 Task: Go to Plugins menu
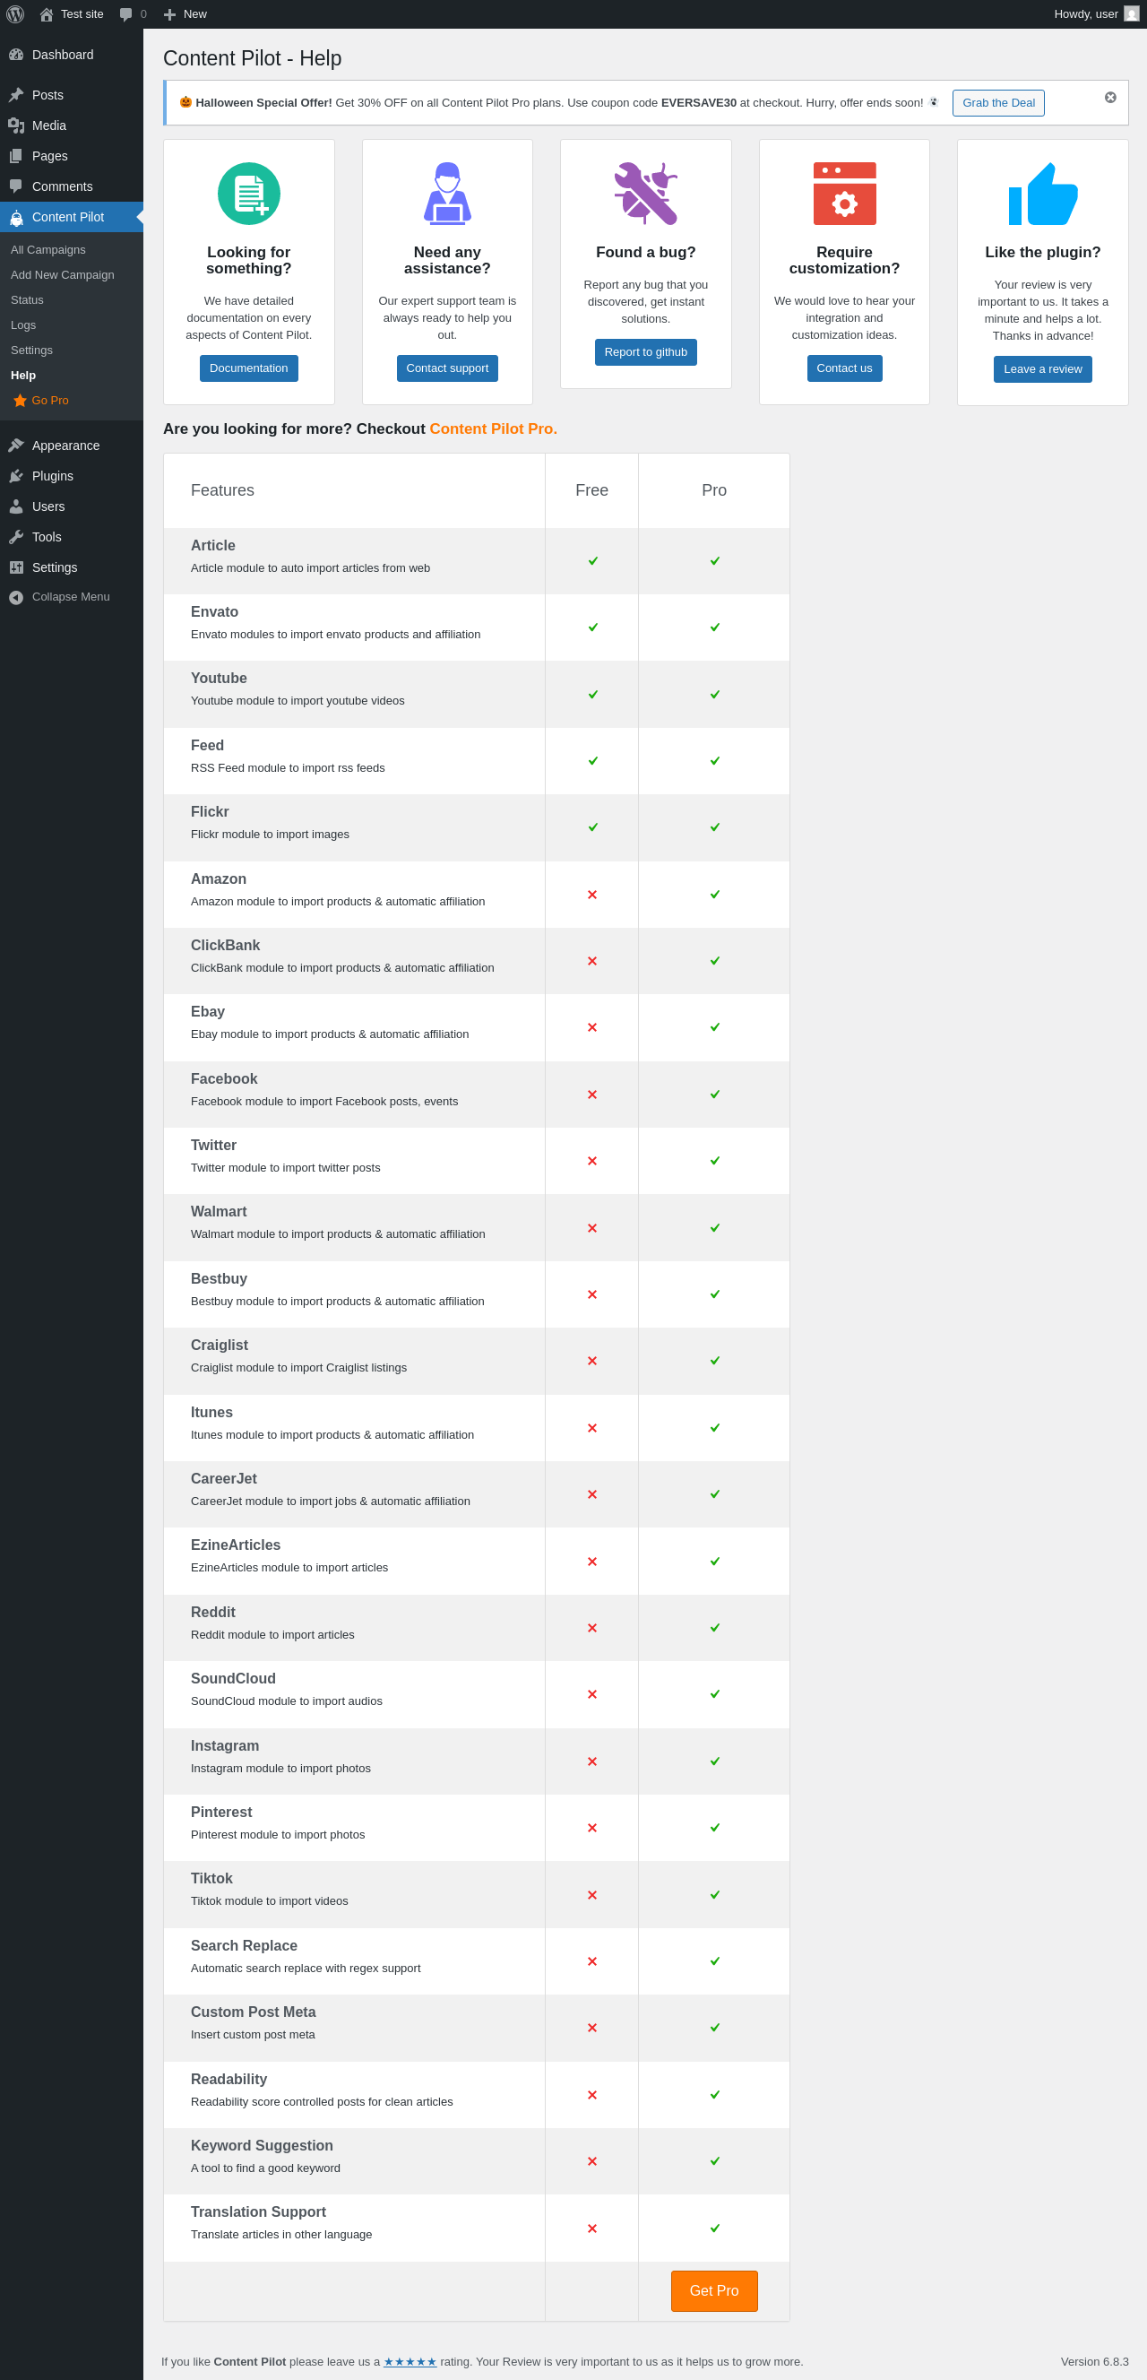(x=53, y=476)
